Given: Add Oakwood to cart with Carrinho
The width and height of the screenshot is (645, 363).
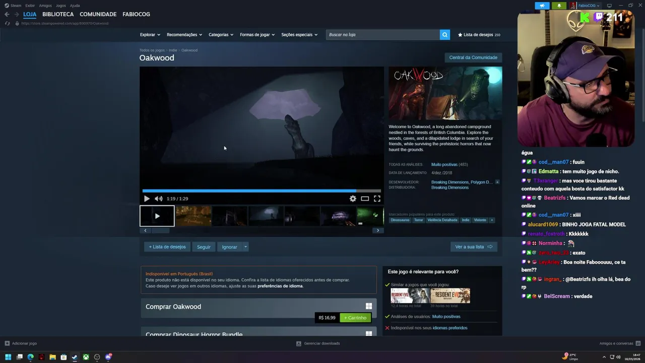Looking at the screenshot, I should [355, 318].
